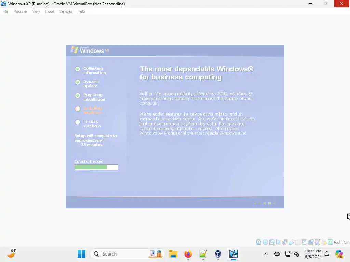350x262 pixels.
Task: Click the keyboard capture status icon
Action: point(331,242)
